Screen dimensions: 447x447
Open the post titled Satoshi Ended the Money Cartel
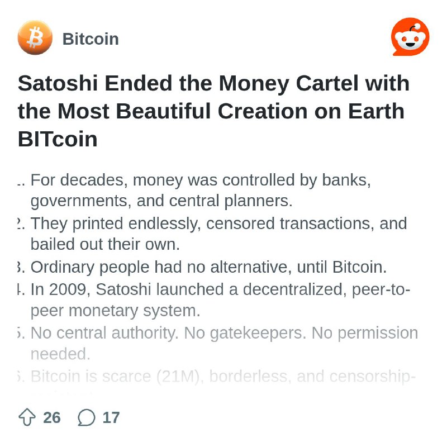[214, 111]
